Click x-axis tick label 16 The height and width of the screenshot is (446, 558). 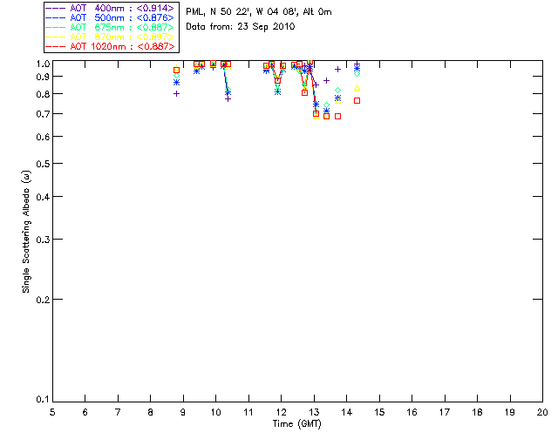412,412
